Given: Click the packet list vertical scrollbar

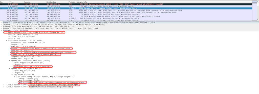Looking at the screenshot, I should click(258, 11).
